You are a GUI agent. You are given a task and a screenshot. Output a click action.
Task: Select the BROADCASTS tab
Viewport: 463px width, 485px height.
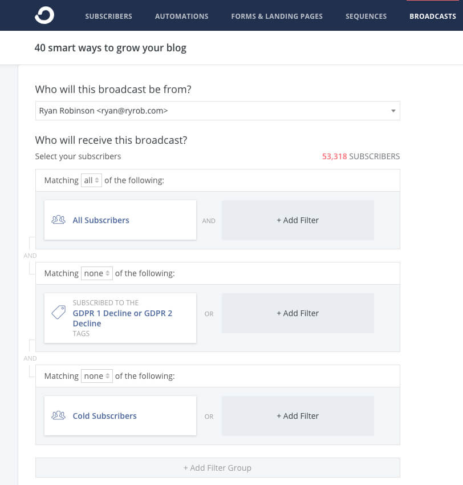[x=432, y=16]
